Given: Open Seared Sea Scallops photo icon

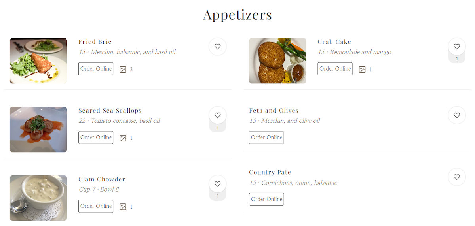Looking at the screenshot, I should (x=123, y=138).
